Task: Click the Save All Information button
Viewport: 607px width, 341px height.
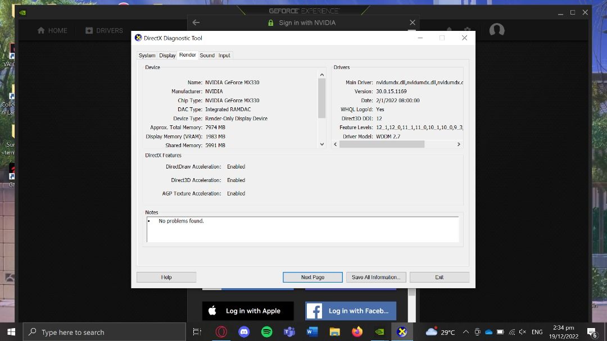Action: pyautogui.click(x=376, y=276)
